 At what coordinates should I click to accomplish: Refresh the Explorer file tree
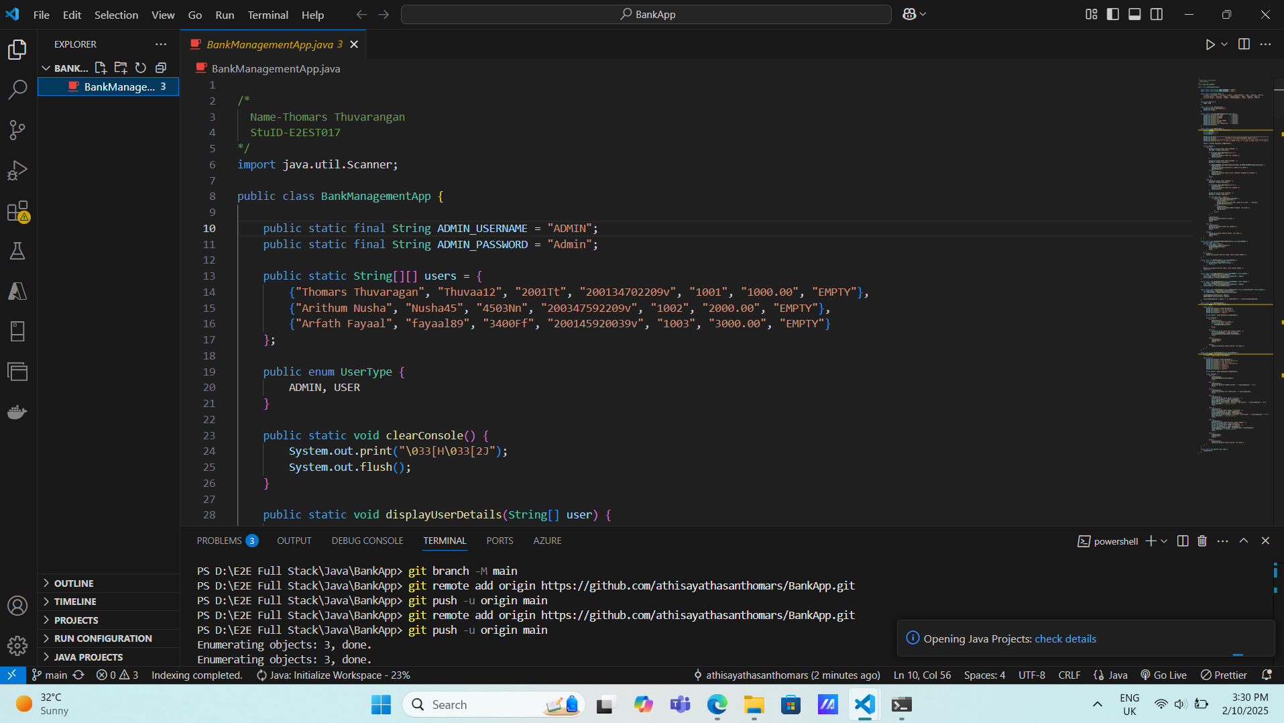(141, 68)
